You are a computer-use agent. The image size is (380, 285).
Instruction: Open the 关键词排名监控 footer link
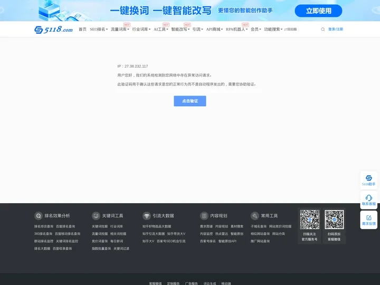[67, 241]
